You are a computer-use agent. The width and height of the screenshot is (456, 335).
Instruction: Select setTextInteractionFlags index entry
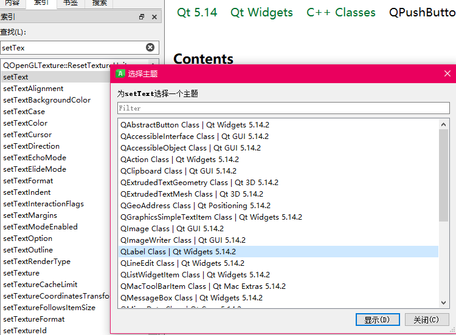tap(55, 204)
